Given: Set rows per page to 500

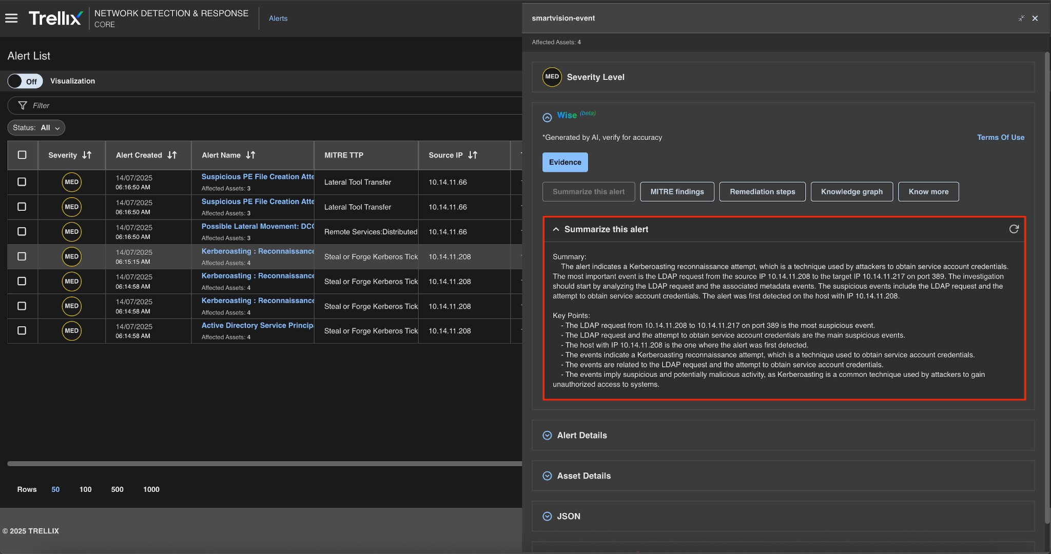Looking at the screenshot, I should coord(117,489).
